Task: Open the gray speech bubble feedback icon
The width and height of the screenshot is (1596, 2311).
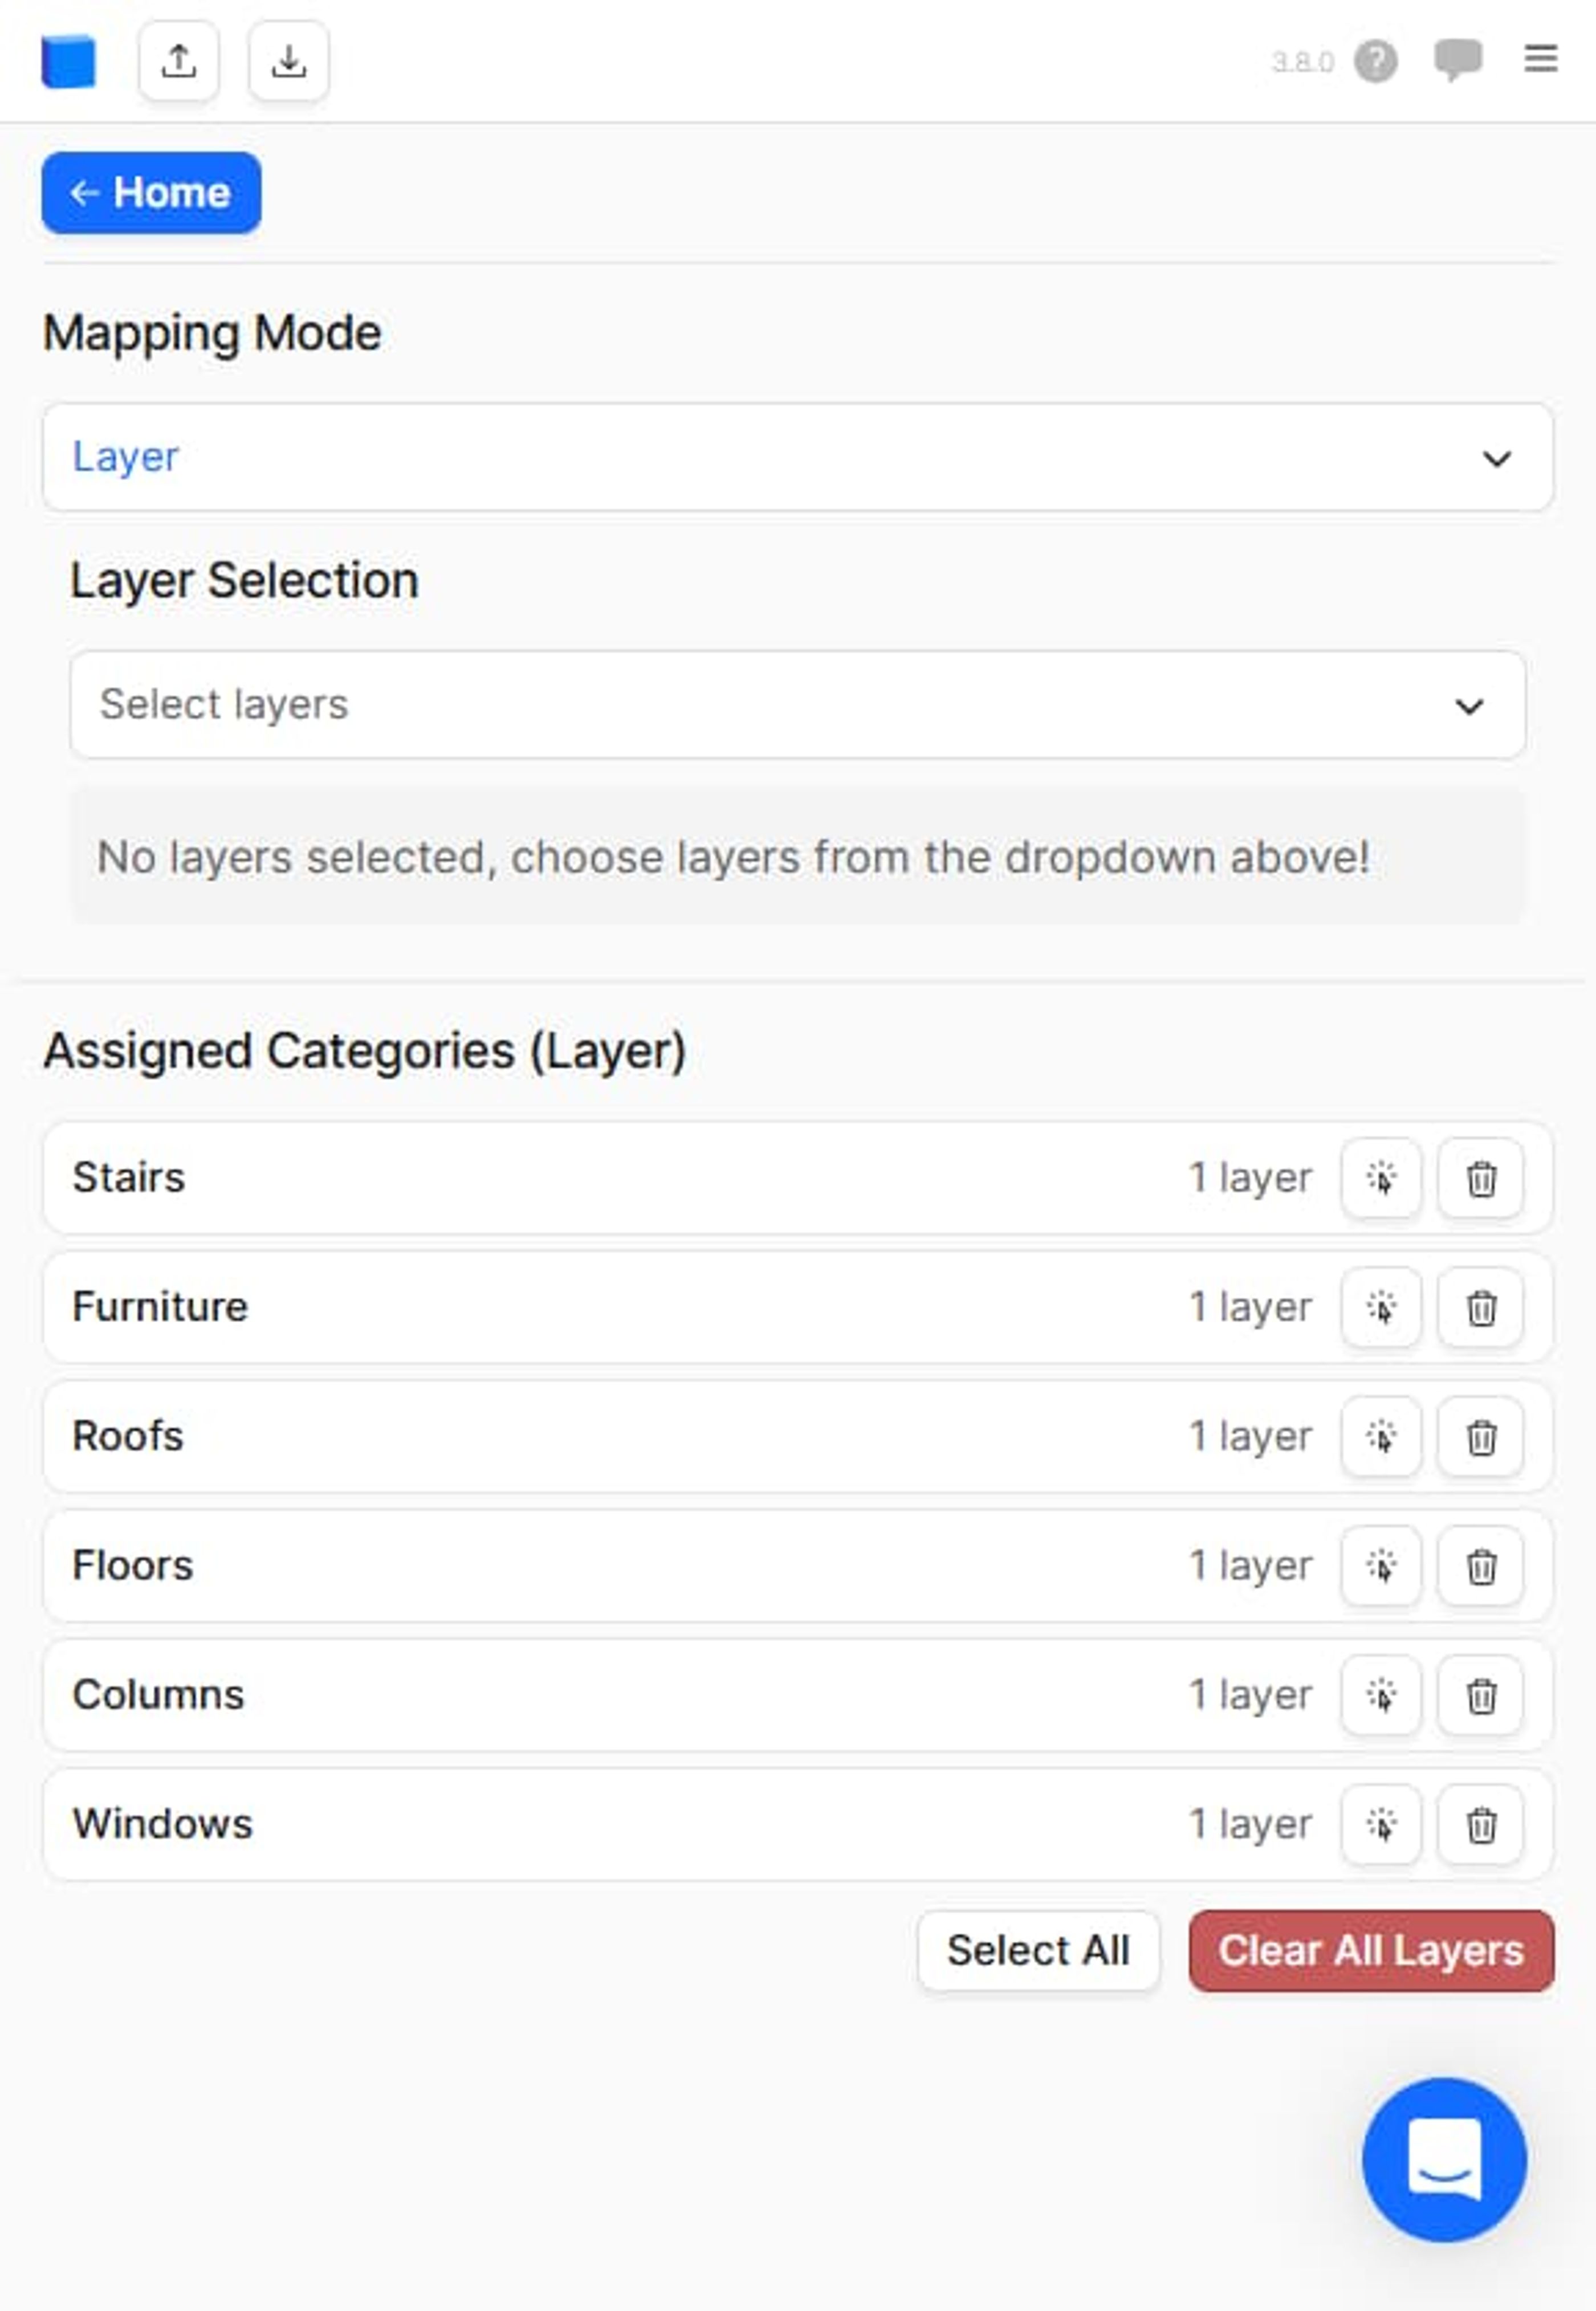Action: coord(1458,60)
